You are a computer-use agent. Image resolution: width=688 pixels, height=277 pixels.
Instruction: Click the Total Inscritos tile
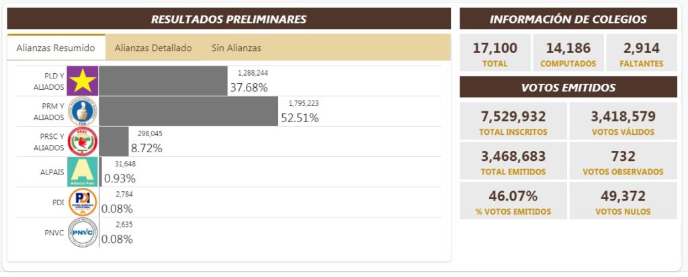point(513,121)
